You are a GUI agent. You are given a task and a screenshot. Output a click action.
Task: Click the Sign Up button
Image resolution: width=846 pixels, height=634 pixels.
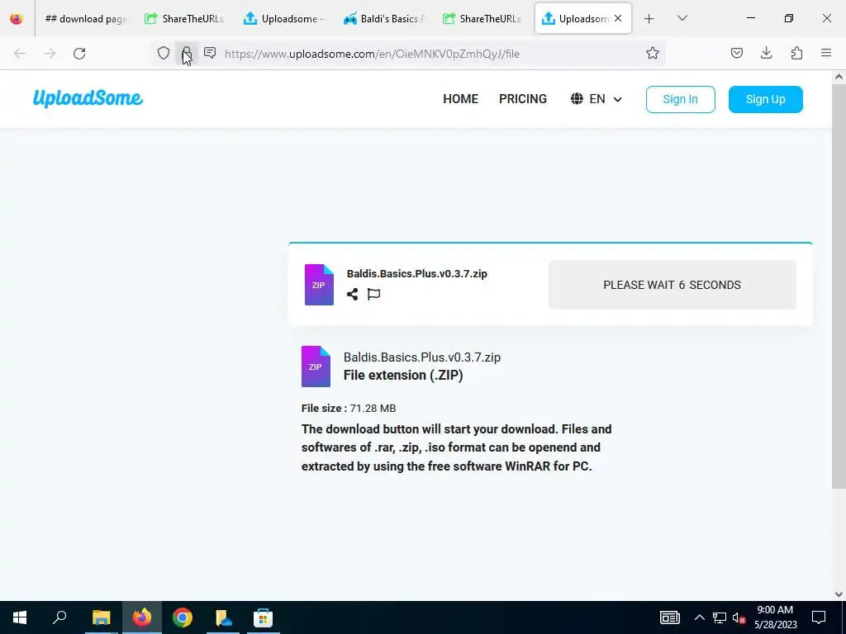[766, 99]
